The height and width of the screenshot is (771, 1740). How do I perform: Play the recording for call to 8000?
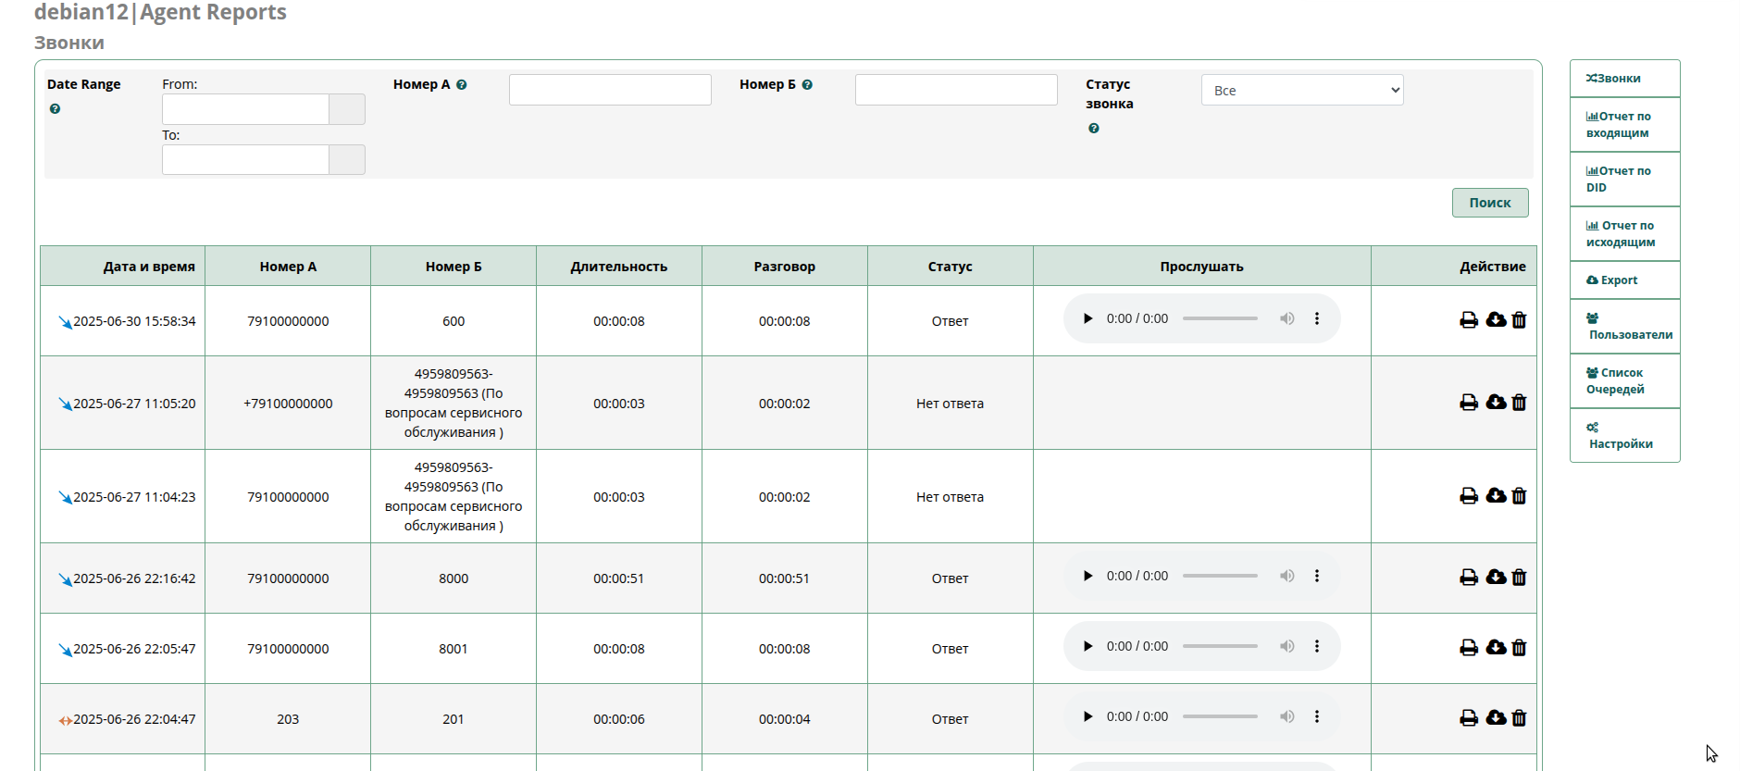(1087, 576)
